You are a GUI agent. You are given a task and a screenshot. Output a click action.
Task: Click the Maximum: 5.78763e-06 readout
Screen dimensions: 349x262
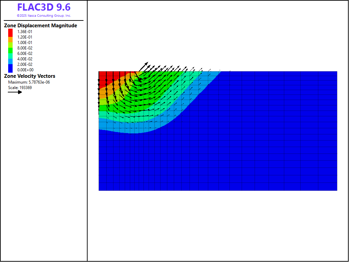pyautogui.click(x=29, y=82)
